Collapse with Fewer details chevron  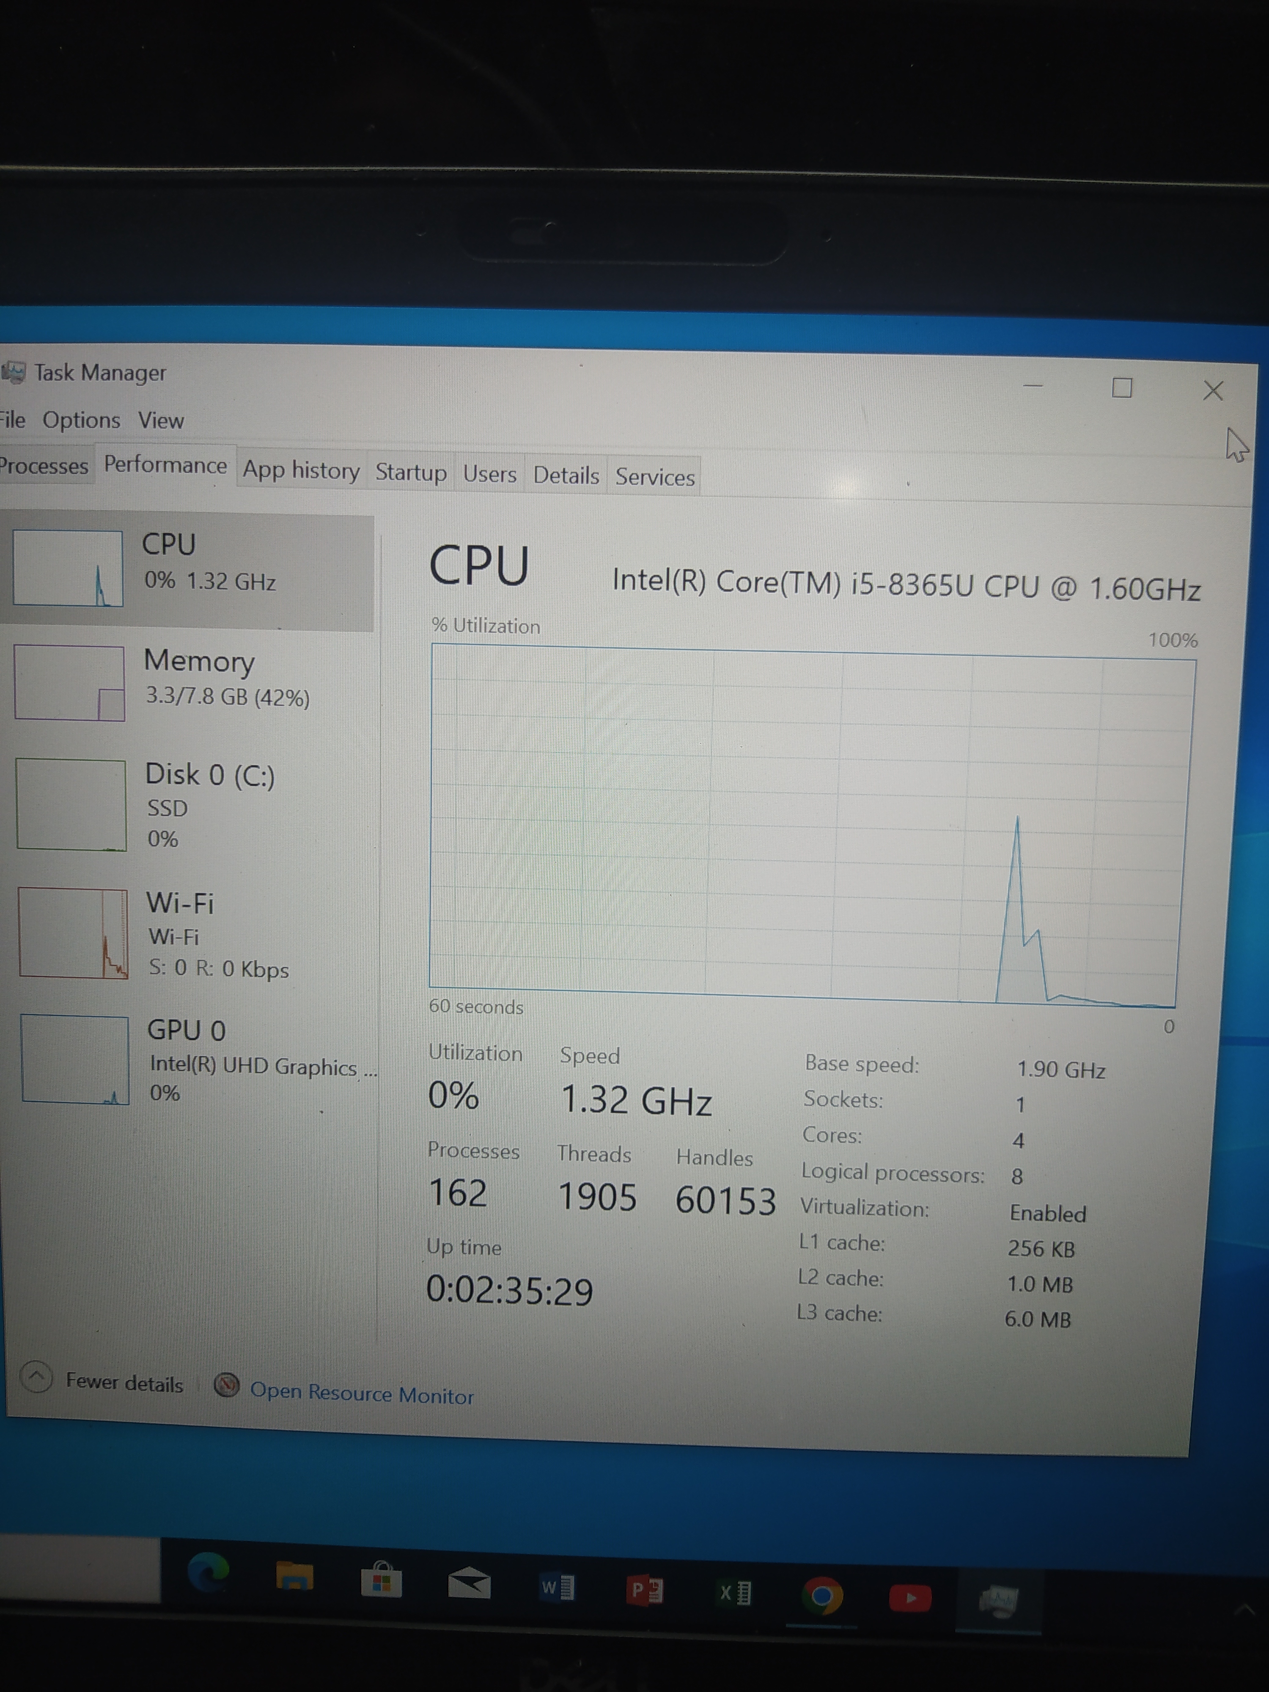(37, 1377)
